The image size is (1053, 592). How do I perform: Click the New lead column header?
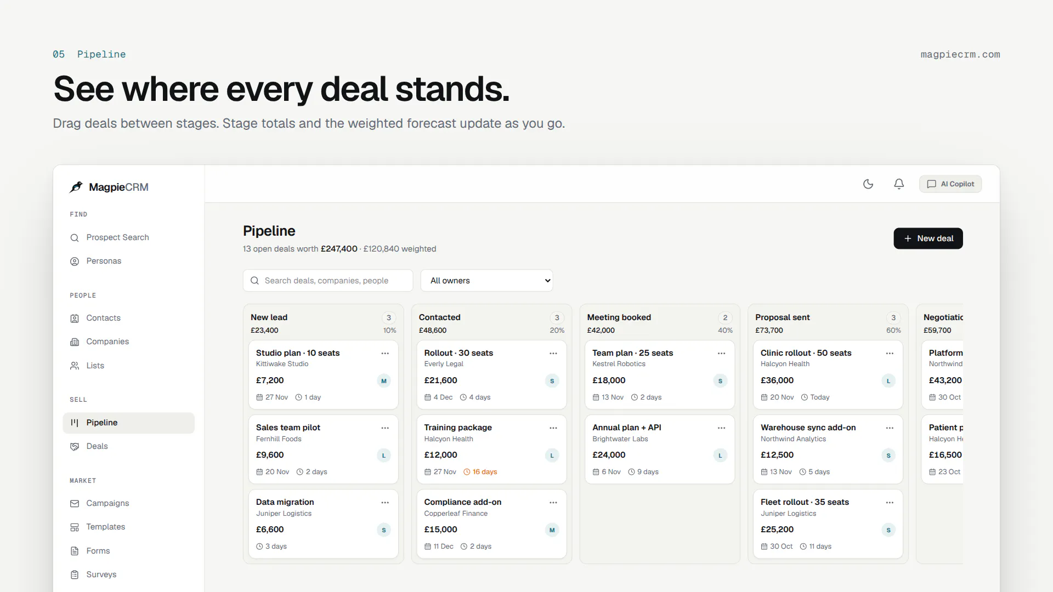[x=269, y=317]
